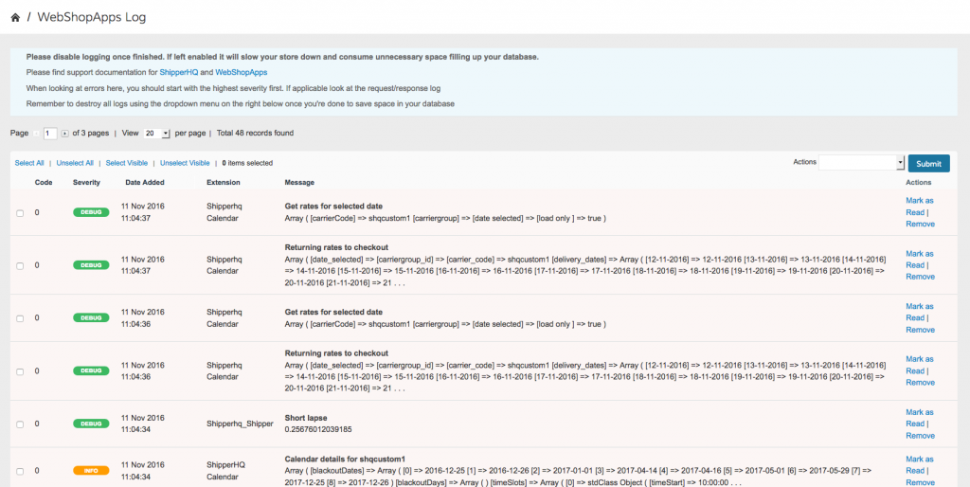The image size is (970, 487).
Task: Open the WebShopApps documentation link
Action: click(x=241, y=72)
